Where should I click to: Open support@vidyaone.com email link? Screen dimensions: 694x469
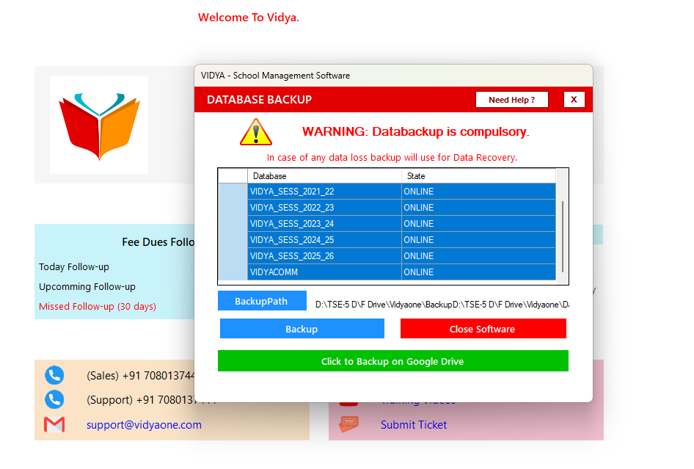[x=144, y=425]
